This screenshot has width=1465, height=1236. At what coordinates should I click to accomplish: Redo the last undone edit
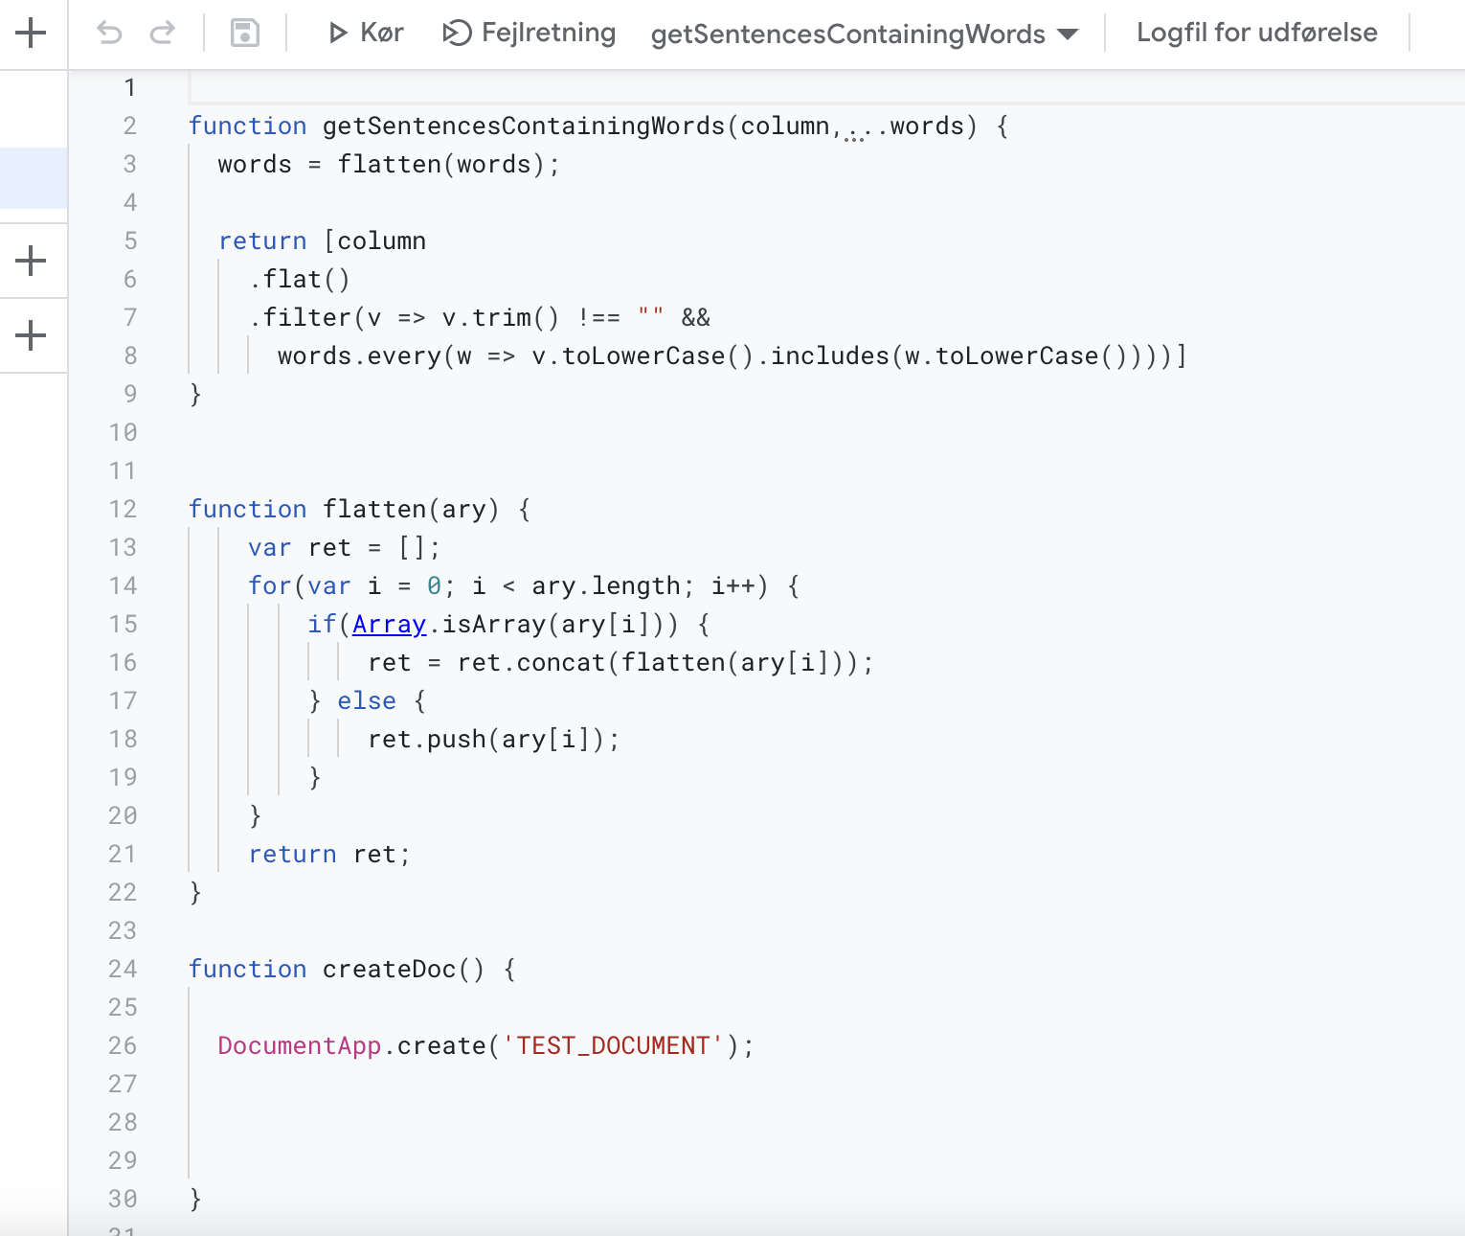163,34
